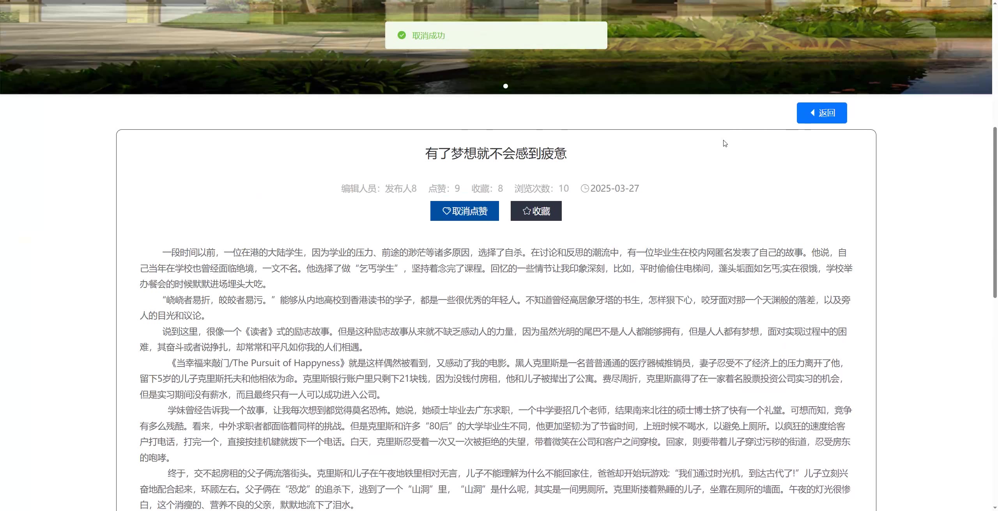Image resolution: width=998 pixels, height=511 pixels.
Task: Click the first paragraph starting 一段时间以前
Action: pos(496,268)
